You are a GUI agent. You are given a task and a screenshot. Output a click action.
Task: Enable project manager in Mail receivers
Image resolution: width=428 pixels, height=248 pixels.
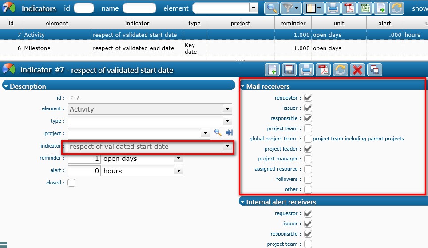pyautogui.click(x=308, y=159)
